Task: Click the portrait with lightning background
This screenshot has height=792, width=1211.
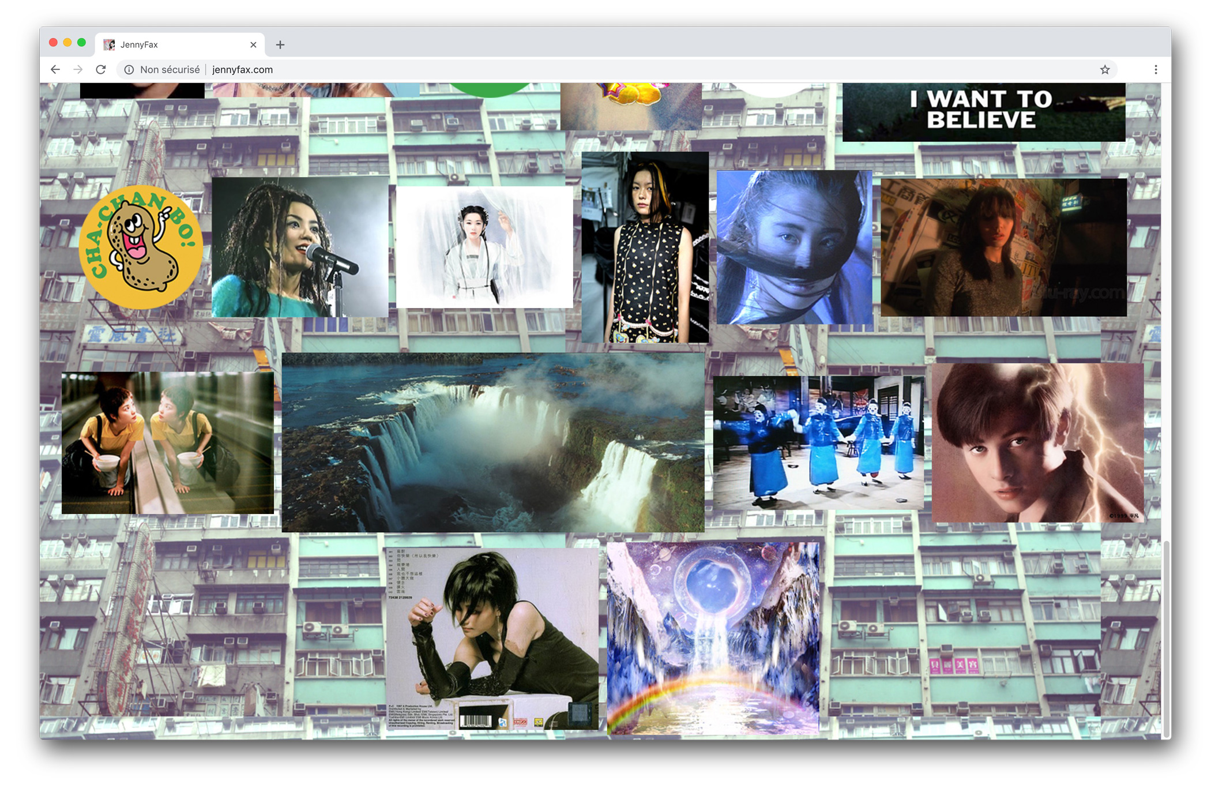Action: (x=1037, y=442)
